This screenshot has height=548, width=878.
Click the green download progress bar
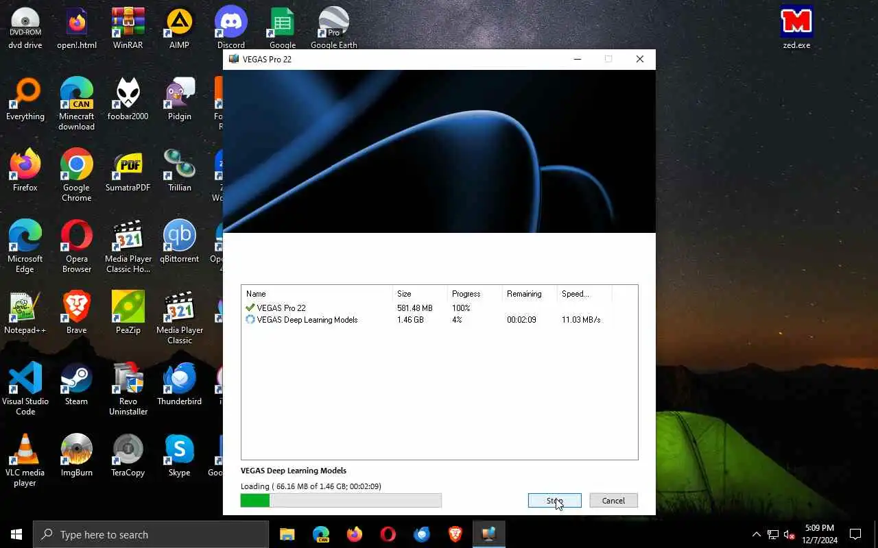pos(341,501)
